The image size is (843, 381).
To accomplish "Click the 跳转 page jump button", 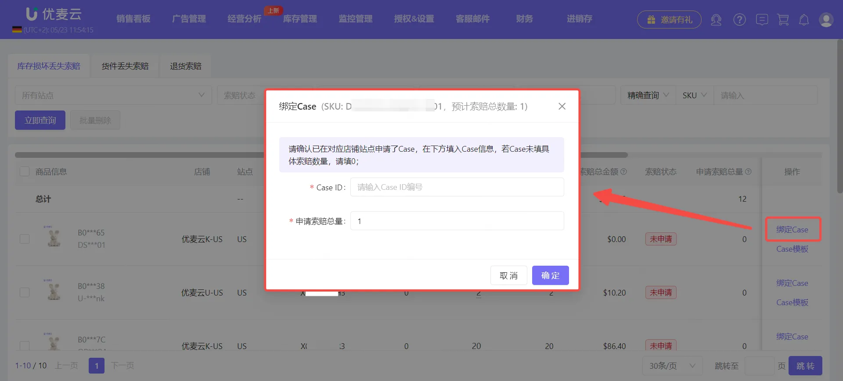I will coord(805,366).
